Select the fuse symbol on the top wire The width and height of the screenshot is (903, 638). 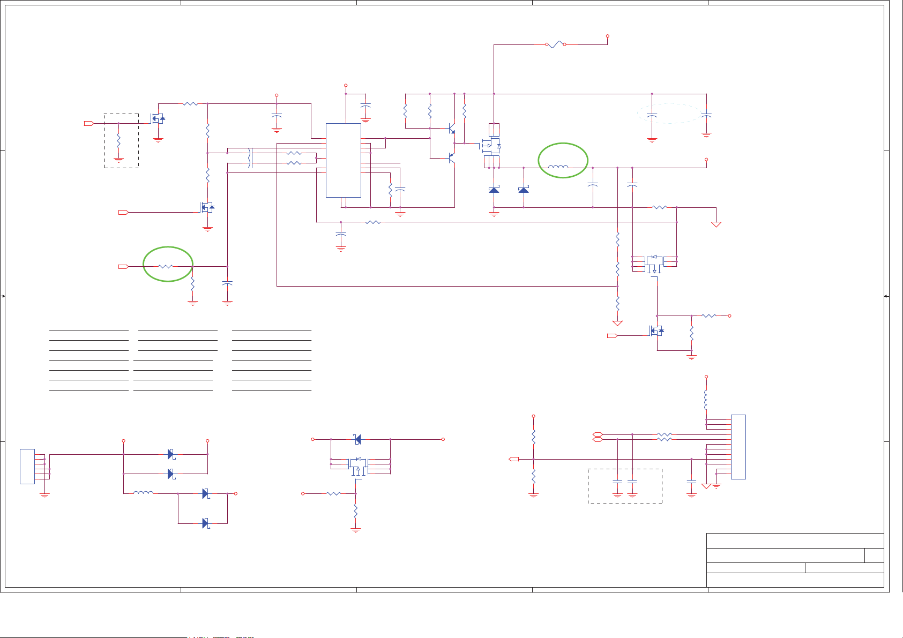(x=556, y=44)
